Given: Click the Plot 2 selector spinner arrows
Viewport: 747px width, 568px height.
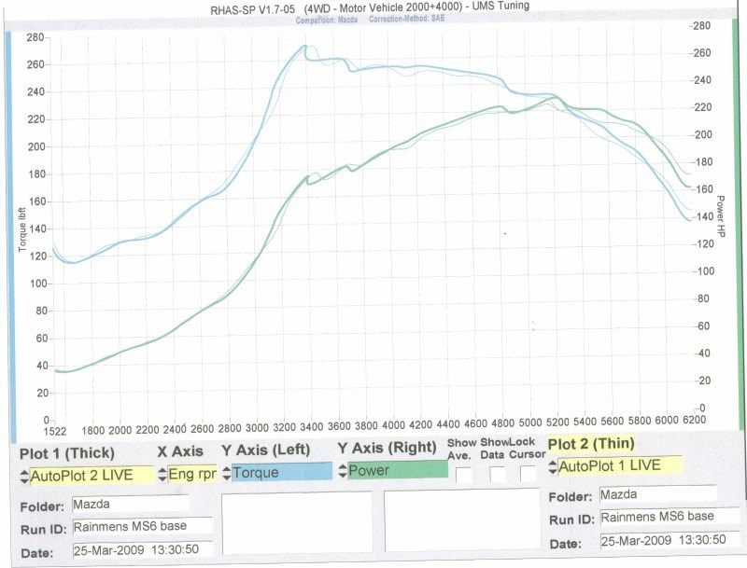Looking at the screenshot, I should point(554,466).
